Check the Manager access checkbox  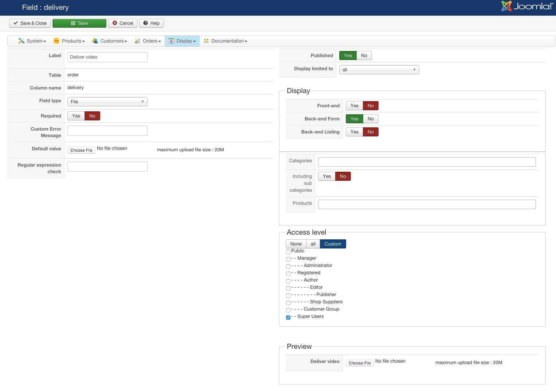coord(288,259)
